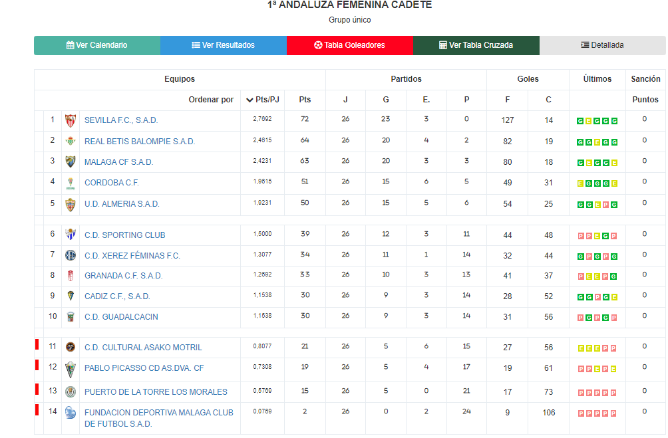Open PUERTO DE LA TORRE LOS MORALES link
Viewport: 668px width, 438px height.
click(x=156, y=392)
